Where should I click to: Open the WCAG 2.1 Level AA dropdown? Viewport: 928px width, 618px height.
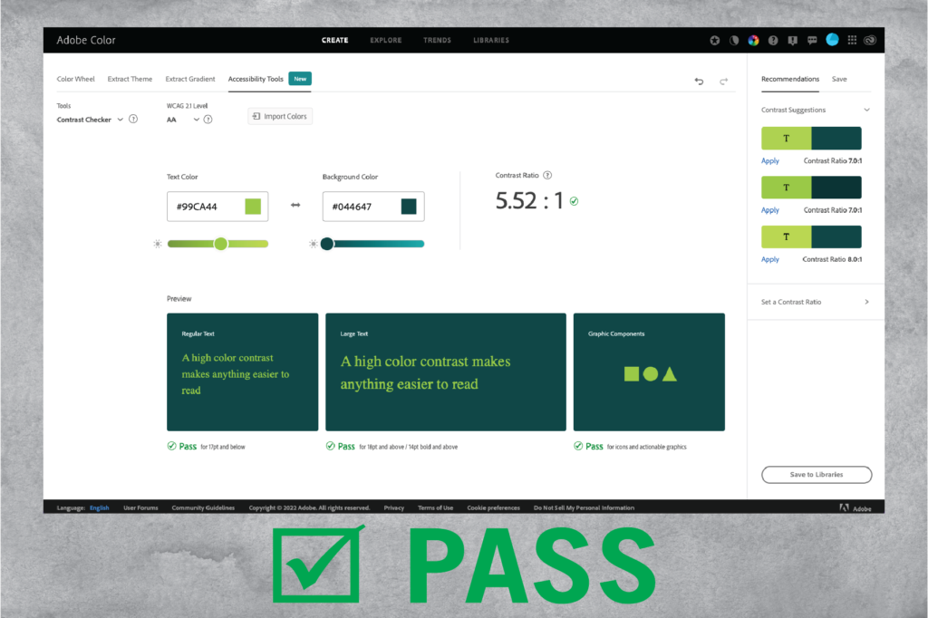click(x=183, y=120)
